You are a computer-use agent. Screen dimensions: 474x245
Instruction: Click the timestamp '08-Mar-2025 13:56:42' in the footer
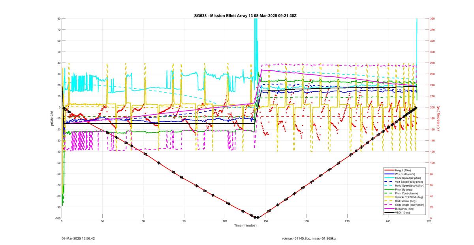[x=78, y=238]
